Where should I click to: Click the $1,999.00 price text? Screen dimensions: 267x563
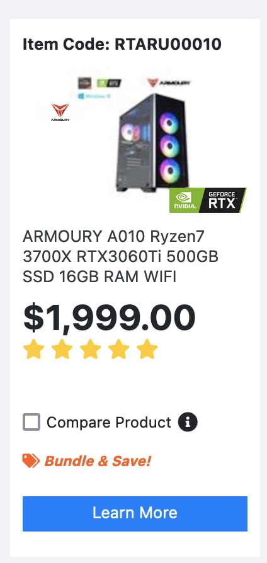click(109, 318)
